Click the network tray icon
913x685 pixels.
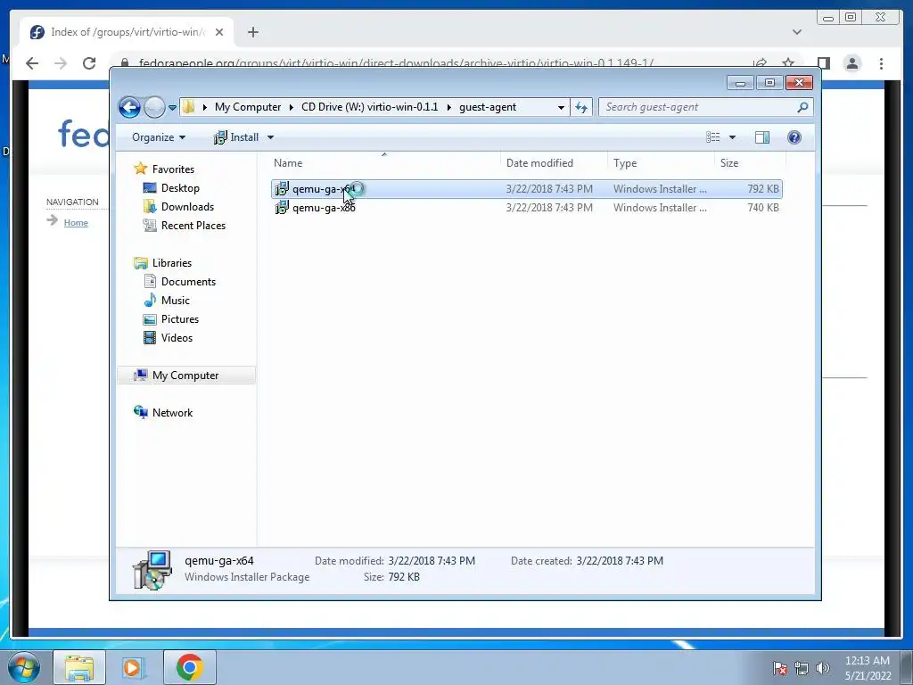pos(802,668)
